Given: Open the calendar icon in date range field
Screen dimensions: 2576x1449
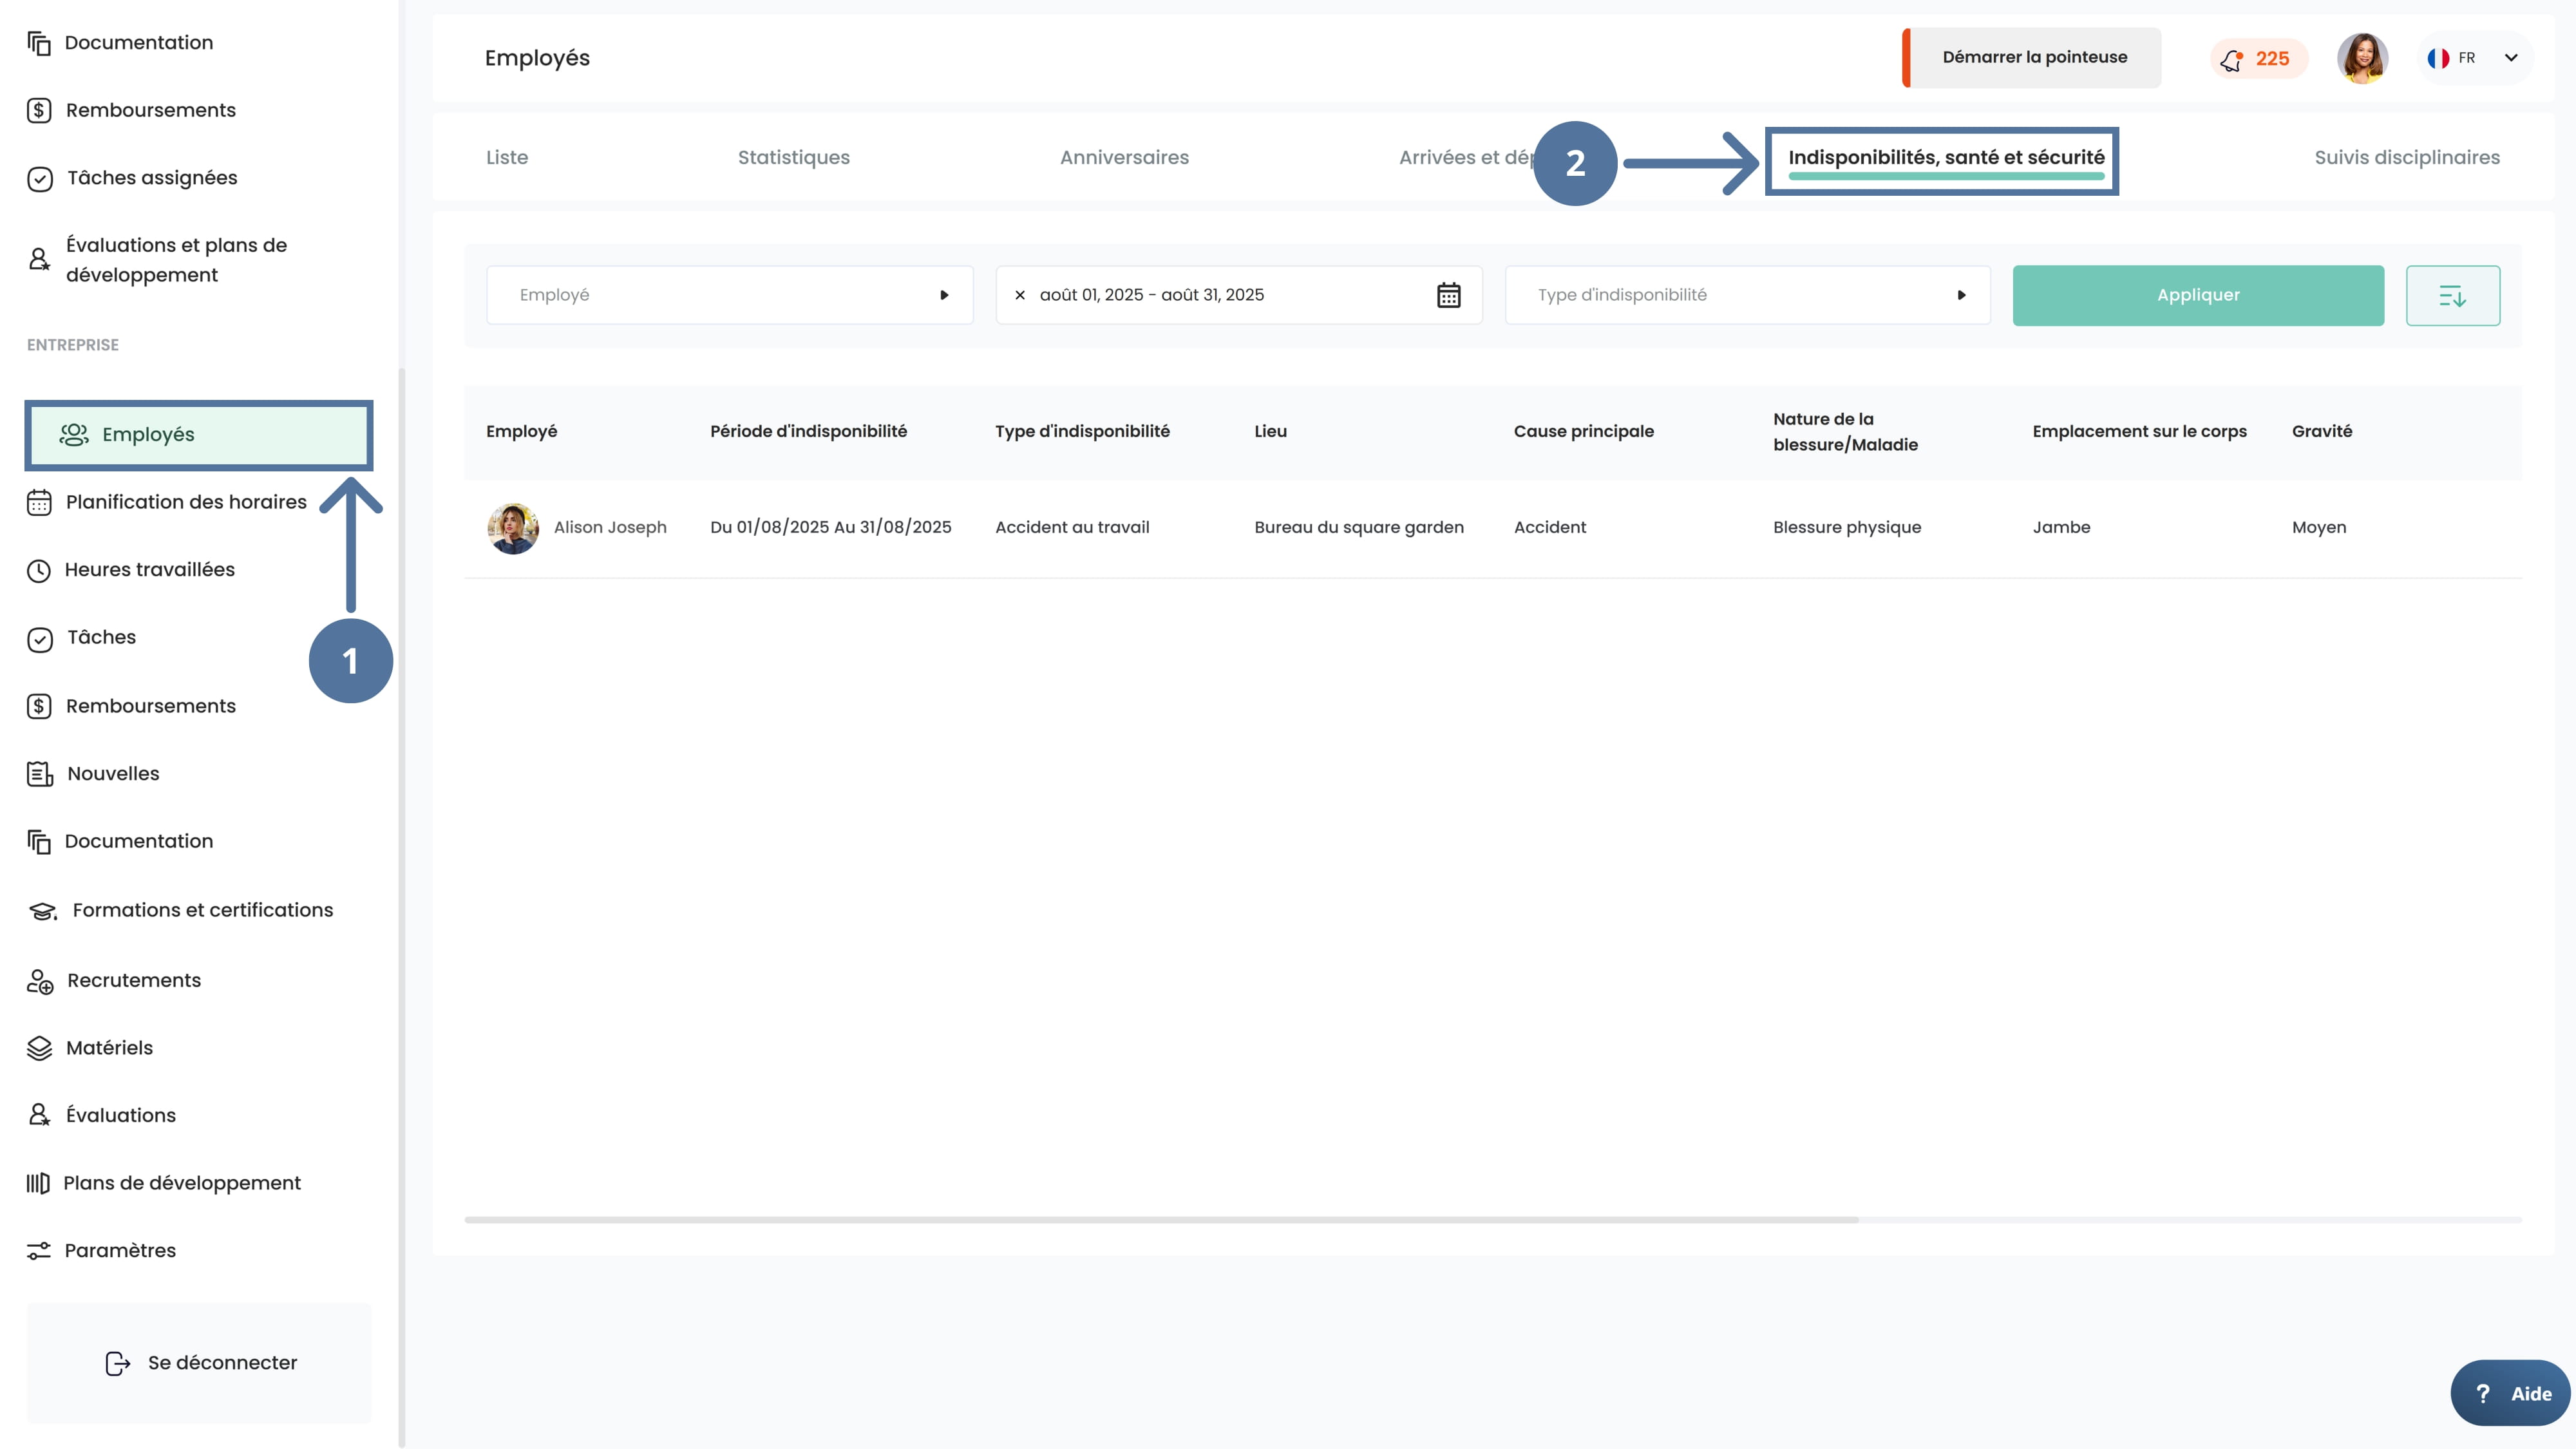Looking at the screenshot, I should pyautogui.click(x=1448, y=295).
